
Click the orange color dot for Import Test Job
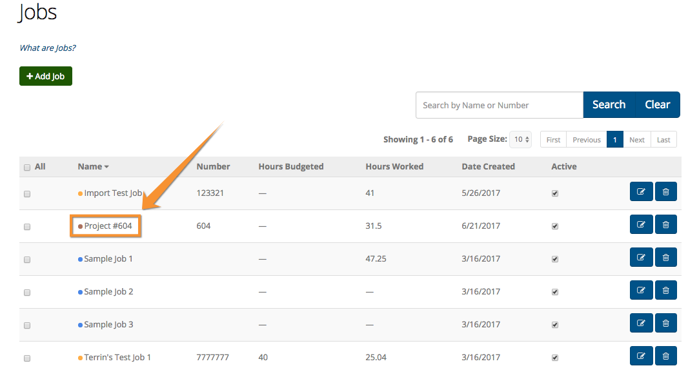pos(80,194)
